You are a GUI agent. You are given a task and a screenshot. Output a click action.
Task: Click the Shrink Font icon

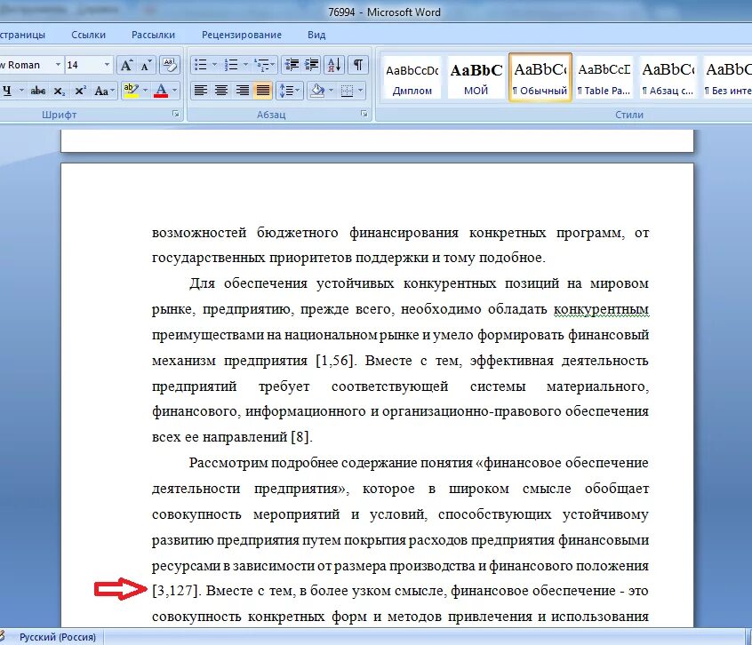pyautogui.click(x=147, y=65)
